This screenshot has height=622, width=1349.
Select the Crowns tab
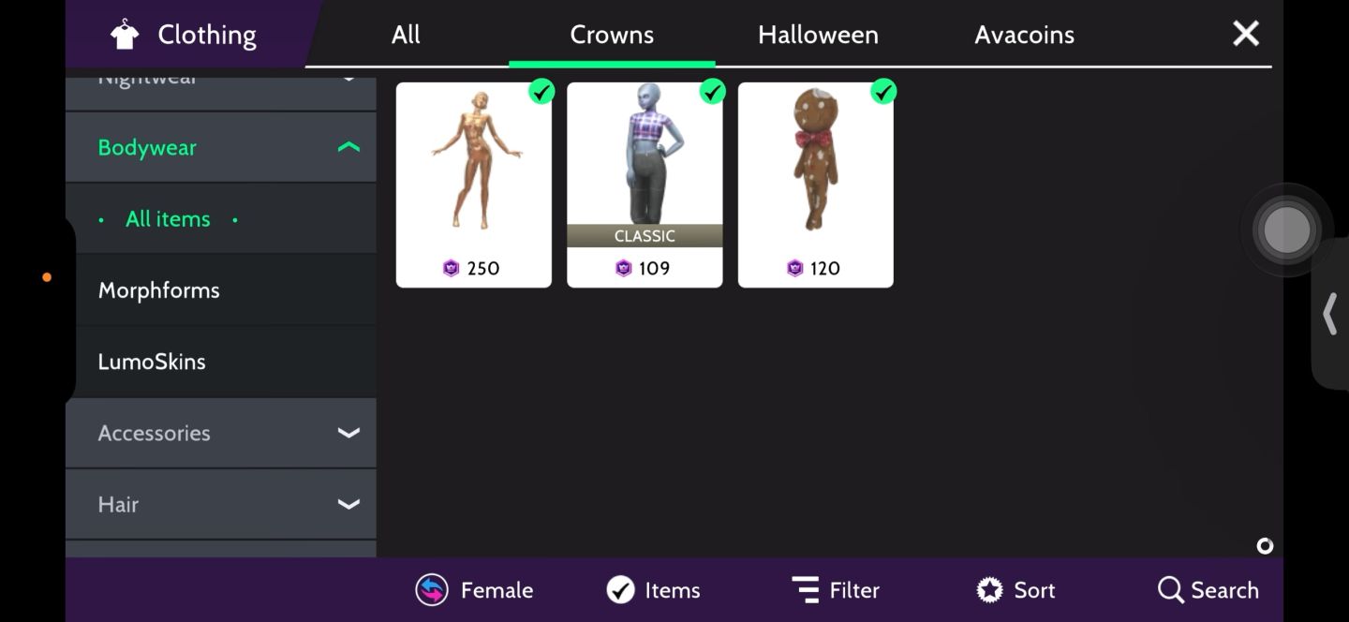[x=612, y=35]
